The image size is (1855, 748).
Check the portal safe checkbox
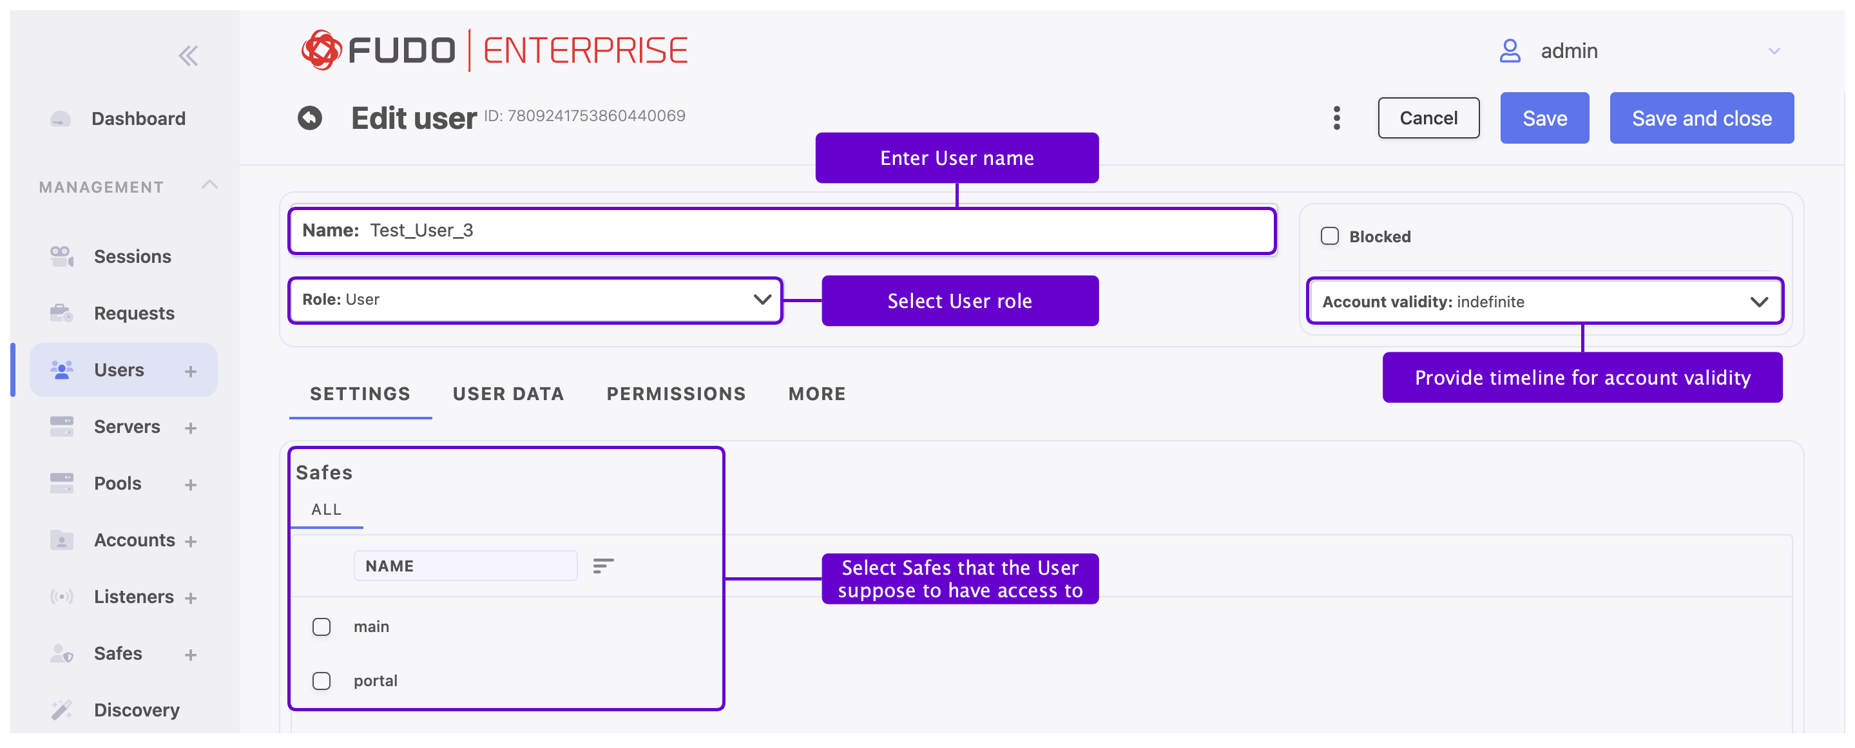[321, 680]
